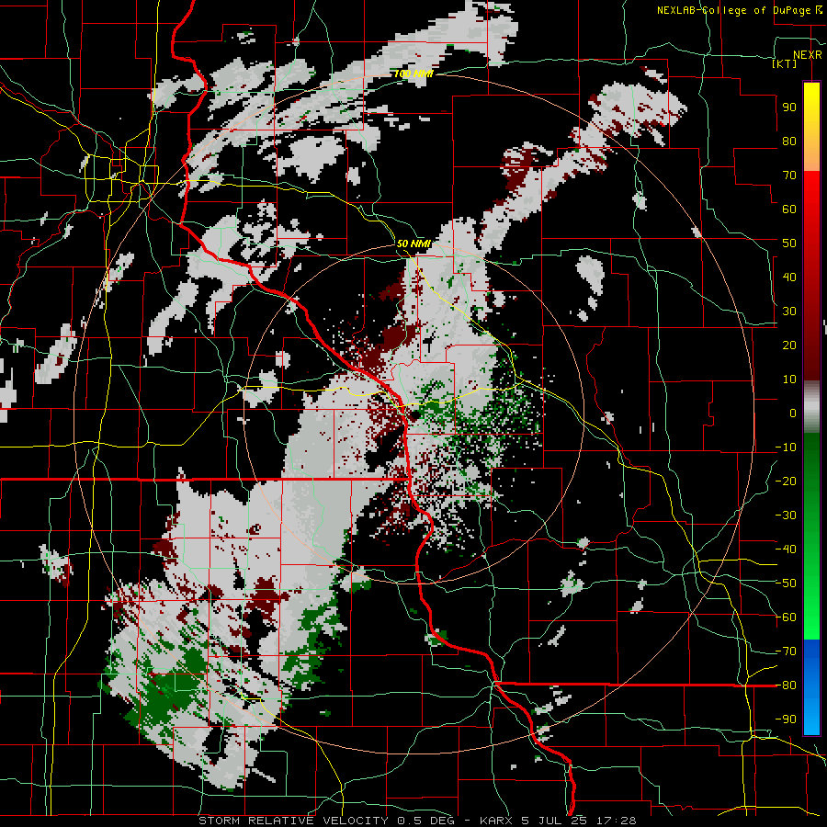This screenshot has height=827, width=827.
Task: Click the STORM RELATIVE VELOCITY caption text
Action: click(x=293, y=821)
